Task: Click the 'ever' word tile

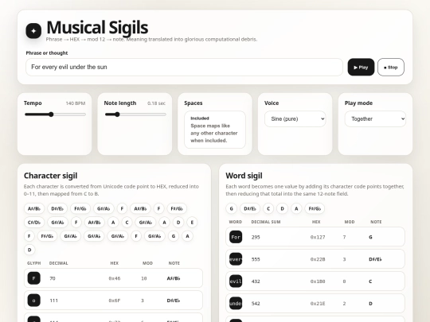Action: click(x=236, y=259)
